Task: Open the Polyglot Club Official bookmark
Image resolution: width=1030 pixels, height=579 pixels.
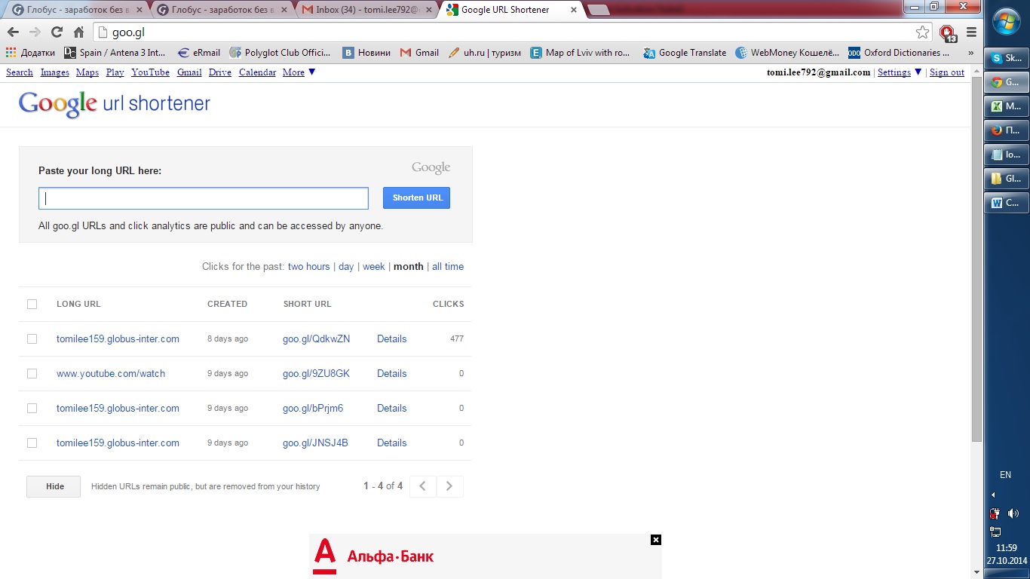Action: point(279,53)
